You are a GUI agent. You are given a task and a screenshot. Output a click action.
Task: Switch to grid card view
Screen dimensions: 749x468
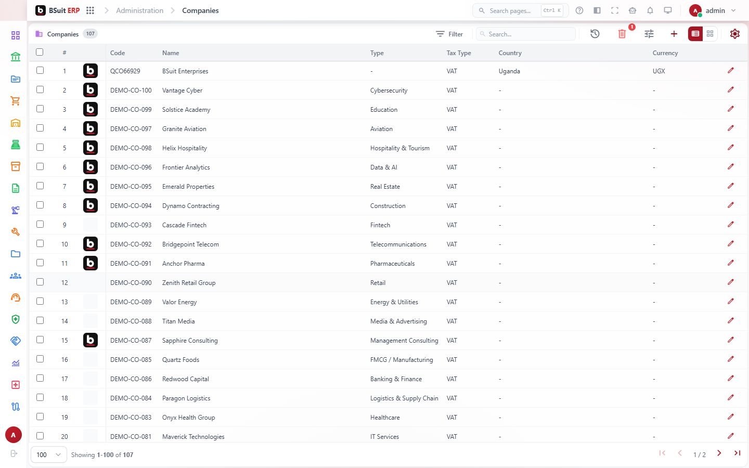coord(710,34)
